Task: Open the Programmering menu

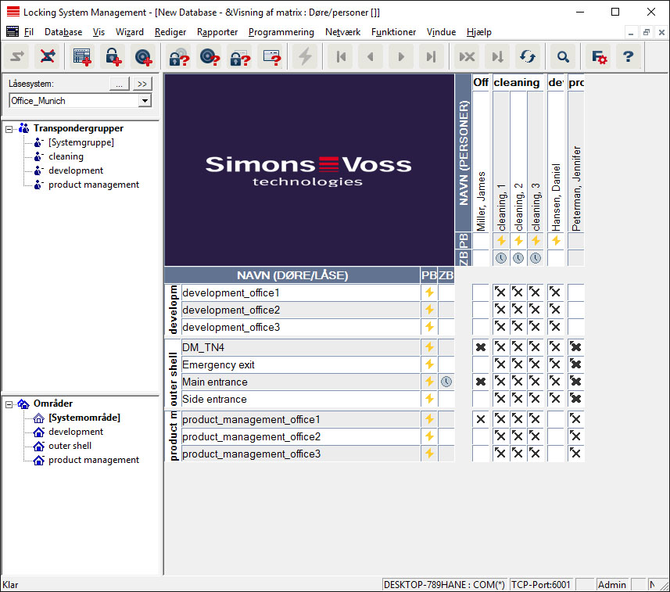Action: tap(281, 32)
